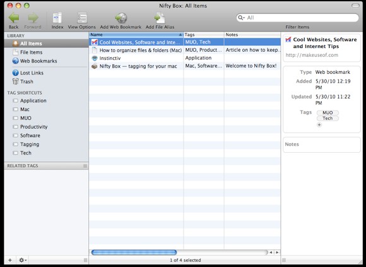Select the Tagging tag shortcut
366x267 pixels.
[46, 145]
